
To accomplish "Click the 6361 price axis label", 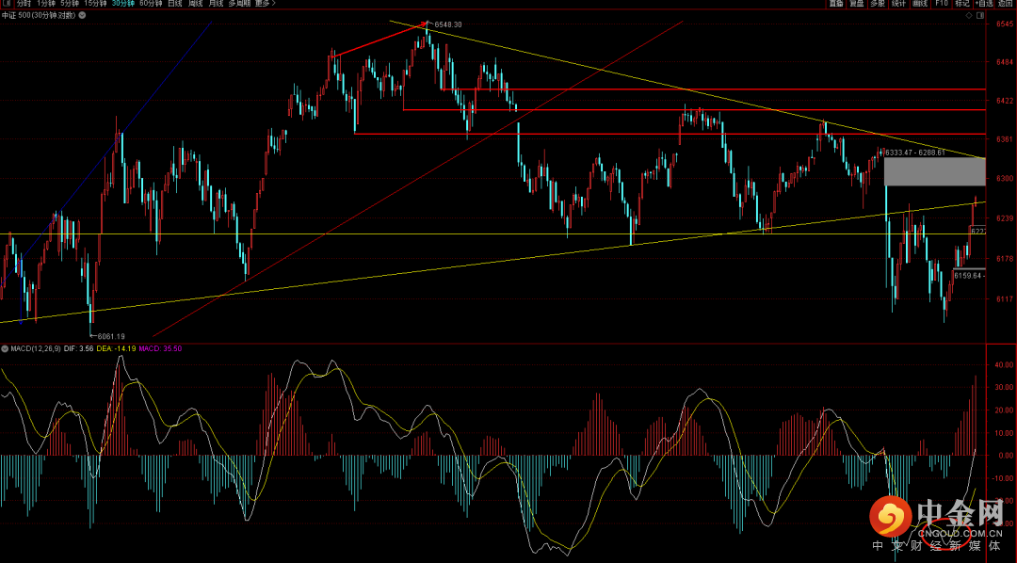I will 1005,139.
